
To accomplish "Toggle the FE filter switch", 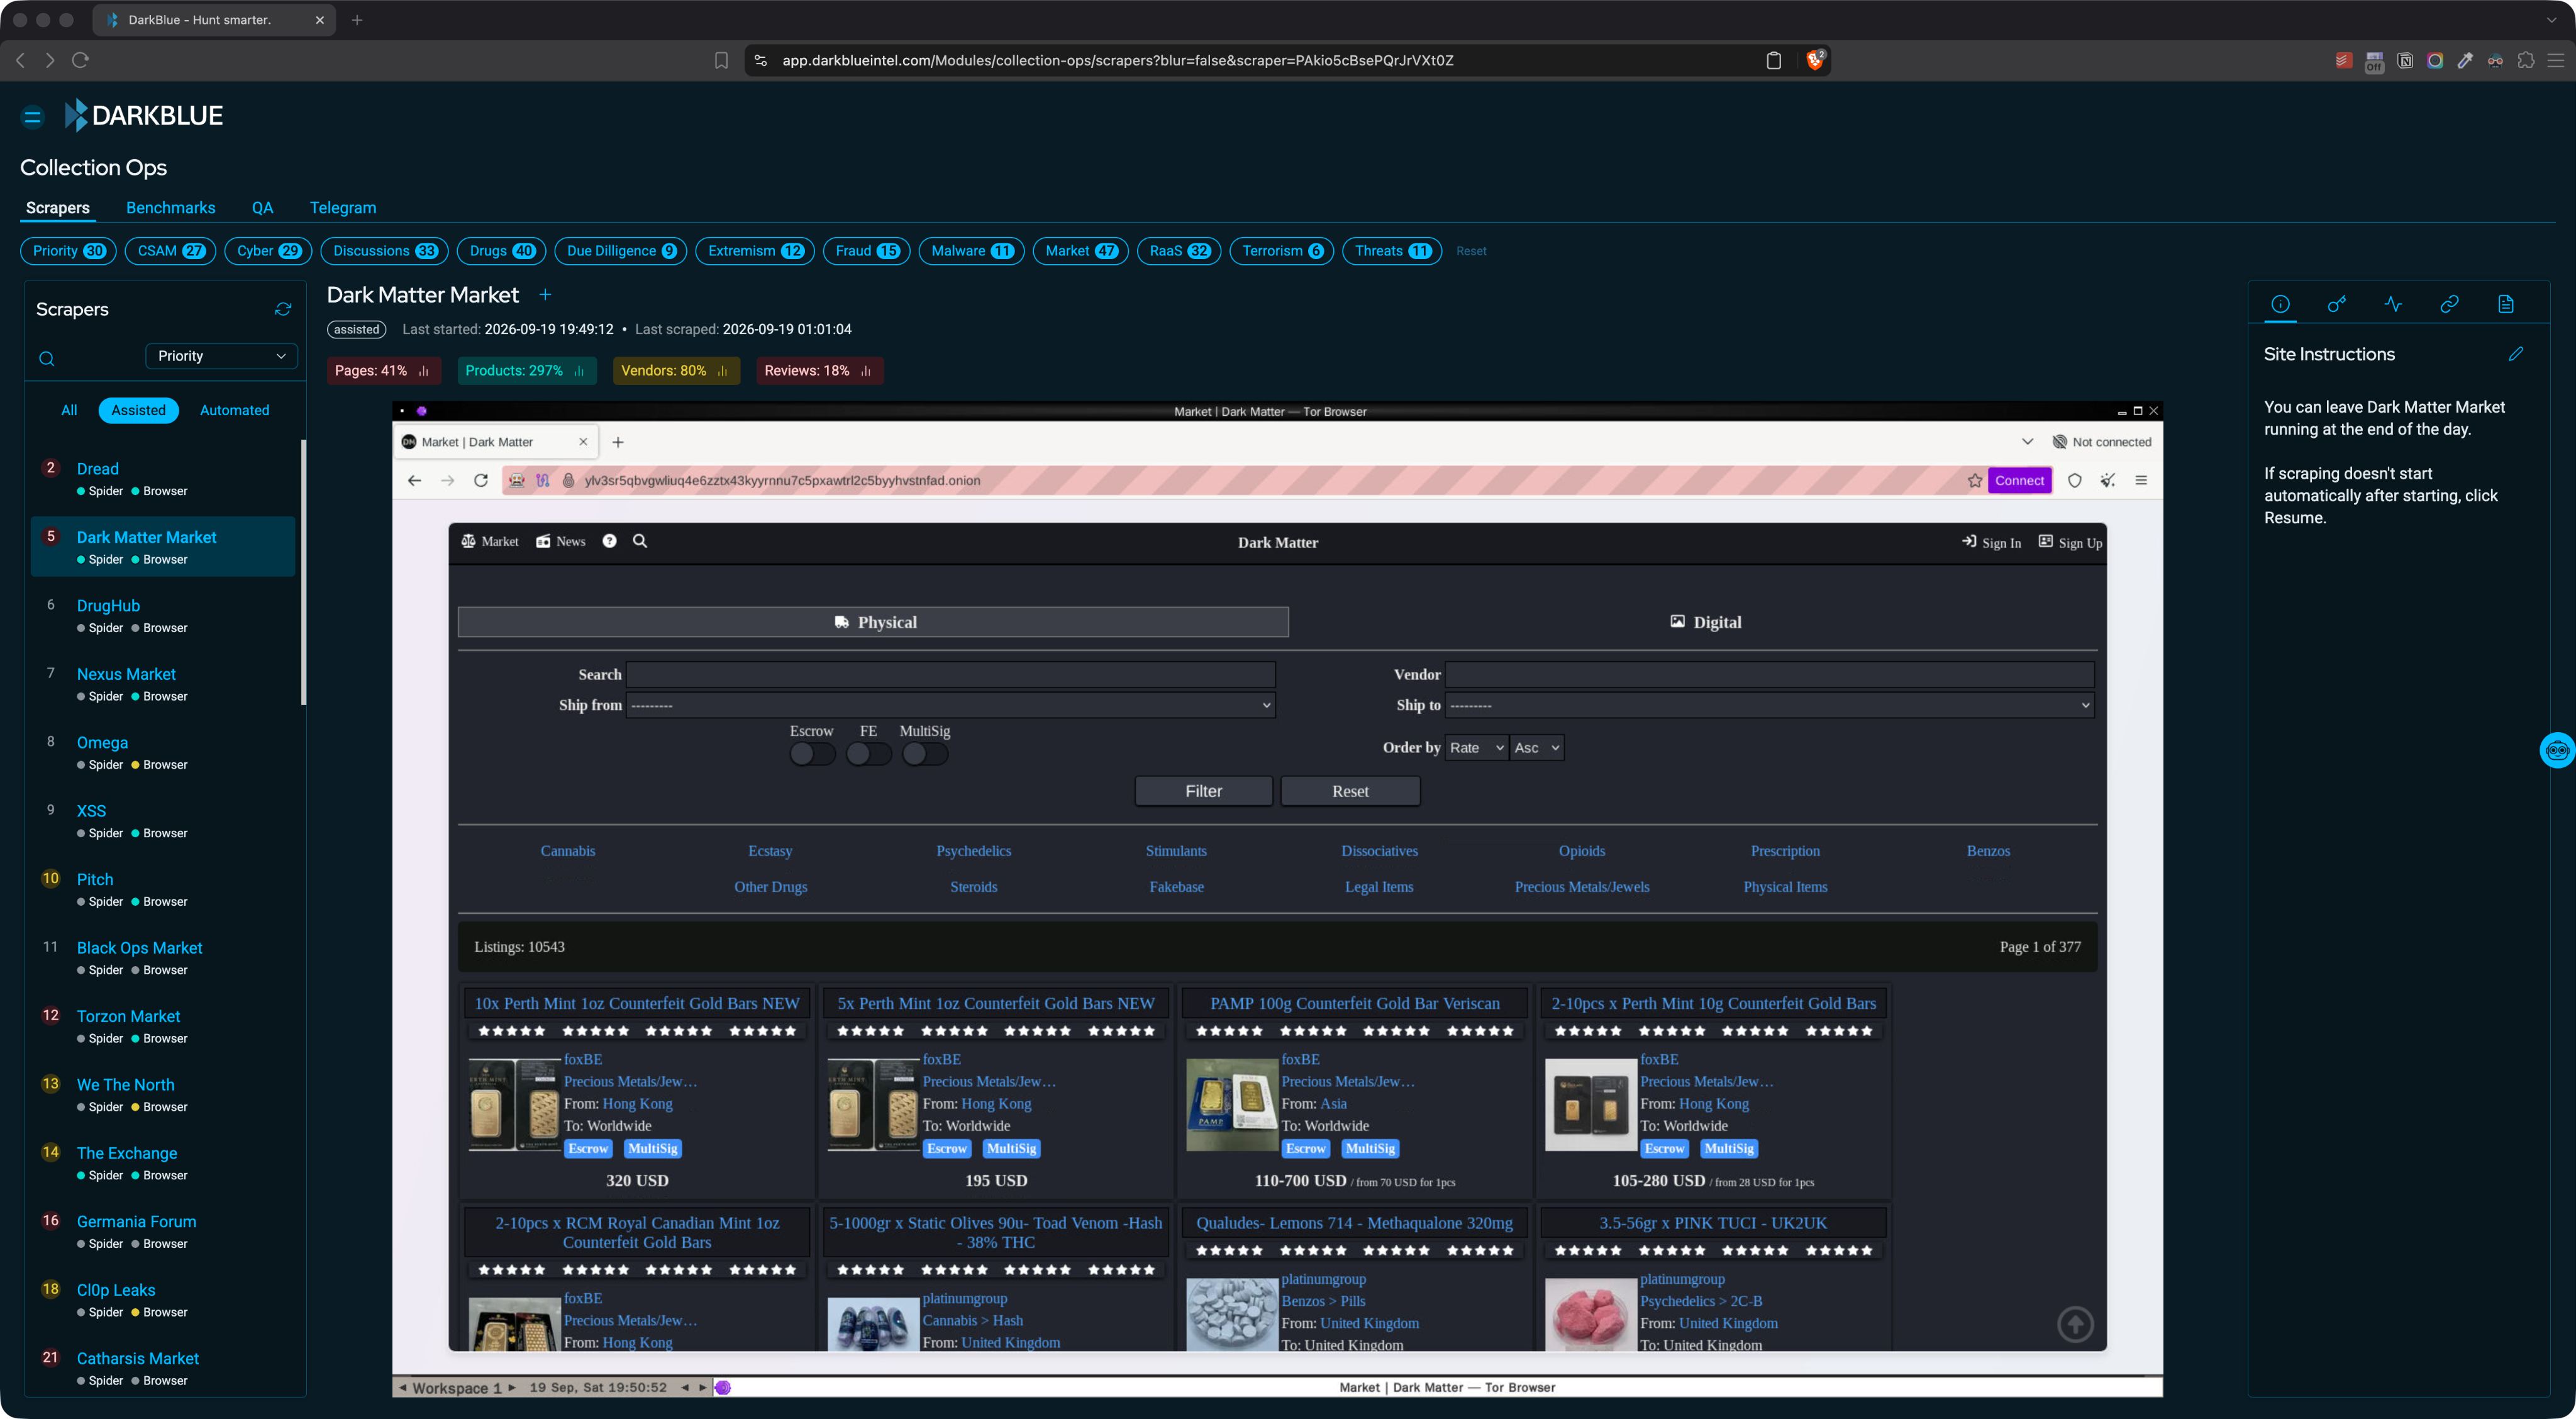I will click(868, 754).
